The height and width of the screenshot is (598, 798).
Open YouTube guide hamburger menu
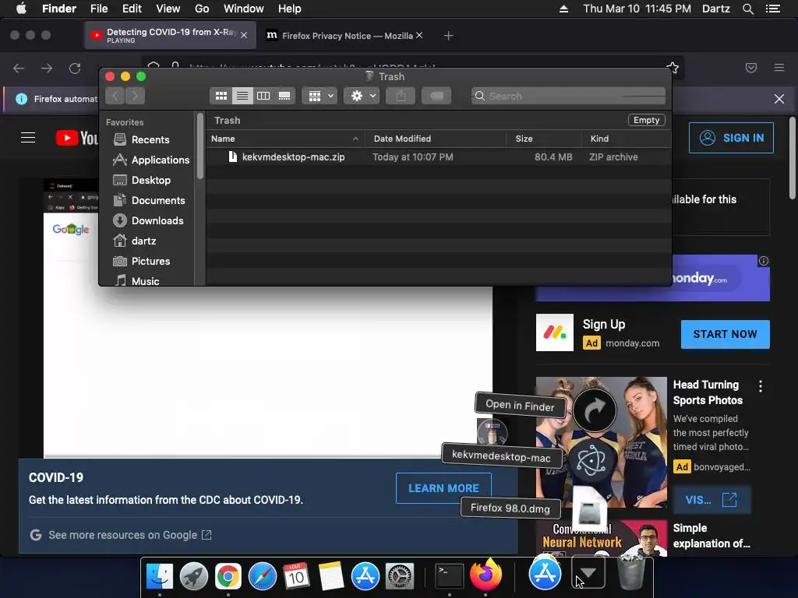pyautogui.click(x=28, y=138)
